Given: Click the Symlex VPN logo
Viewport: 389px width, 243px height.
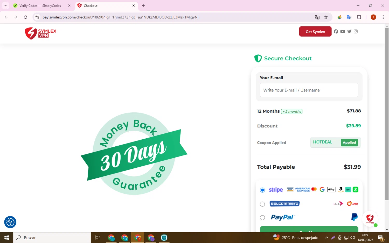Looking at the screenshot, I should 40,33.
